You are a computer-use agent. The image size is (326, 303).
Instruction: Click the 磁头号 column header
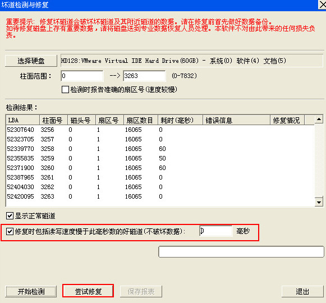[81, 120]
